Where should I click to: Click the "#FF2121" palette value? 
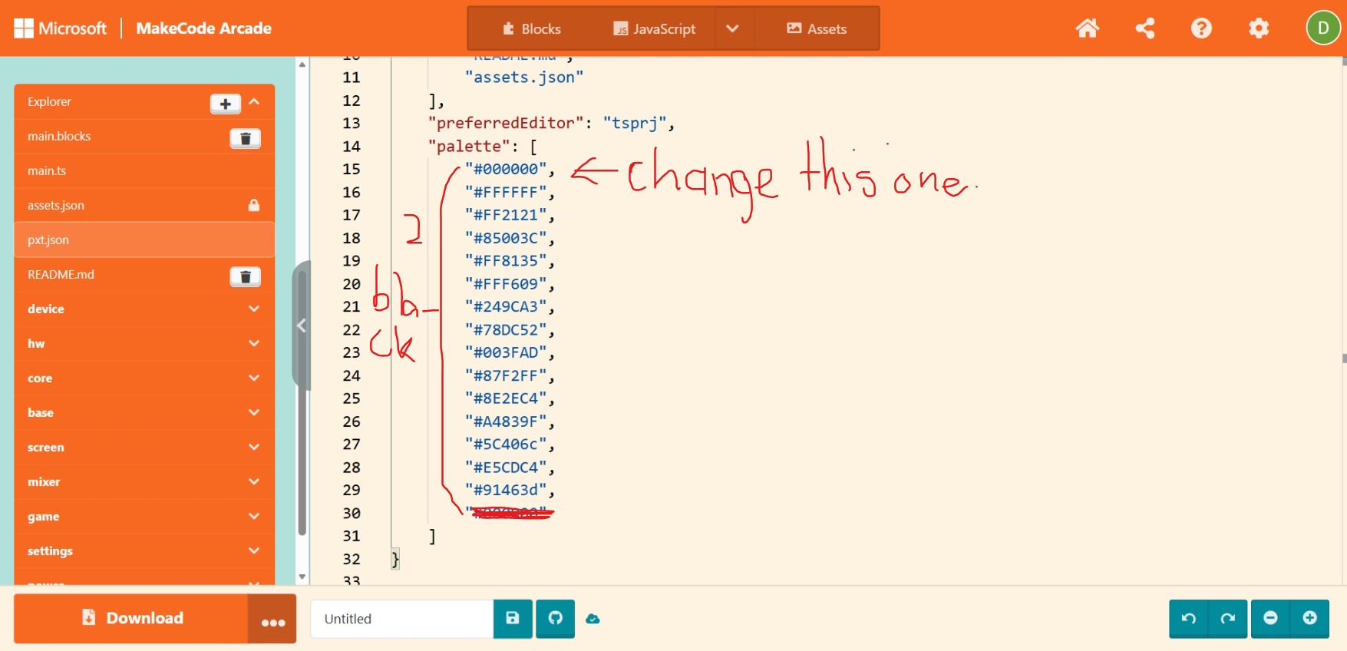pyautogui.click(x=506, y=215)
